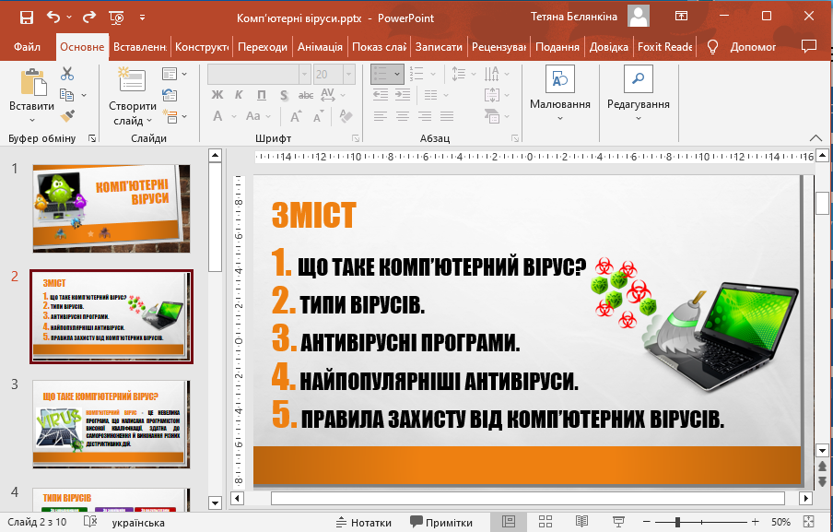Increase font size icon
Image resolution: width=833 pixels, height=532 pixels.
pyautogui.click(x=296, y=116)
